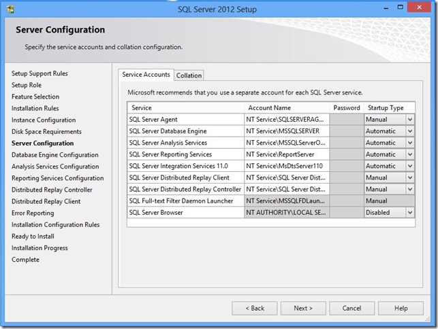
Task: Minimize the SQL Server 2012 Setup window
Action: 386,8
